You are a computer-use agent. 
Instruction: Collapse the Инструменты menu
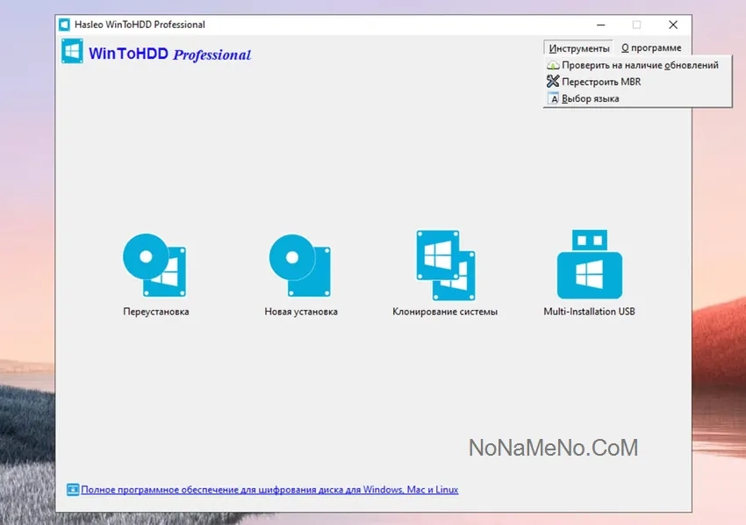(x=578, y=48)
